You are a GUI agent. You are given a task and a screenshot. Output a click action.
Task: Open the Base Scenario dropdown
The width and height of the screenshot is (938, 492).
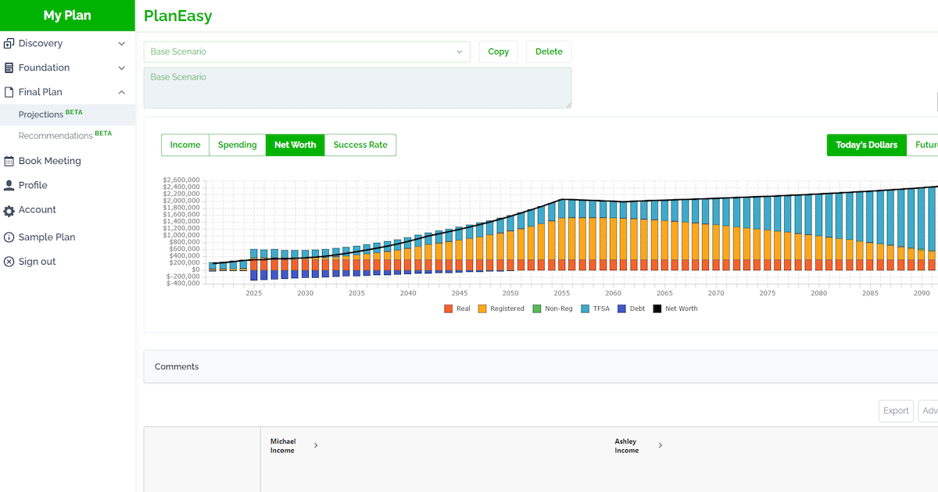click(x=307, y=52)
